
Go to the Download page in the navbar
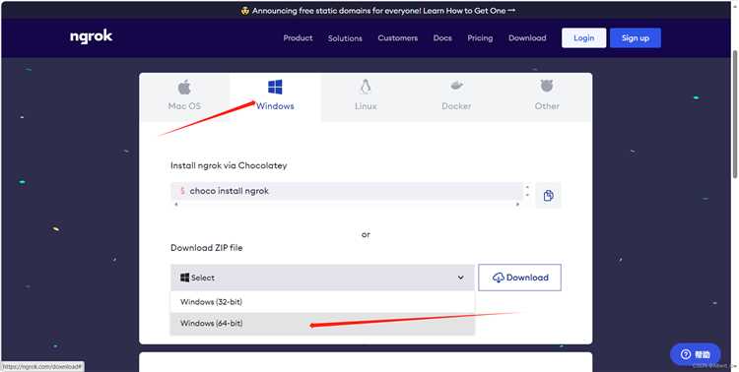point(527,38)
